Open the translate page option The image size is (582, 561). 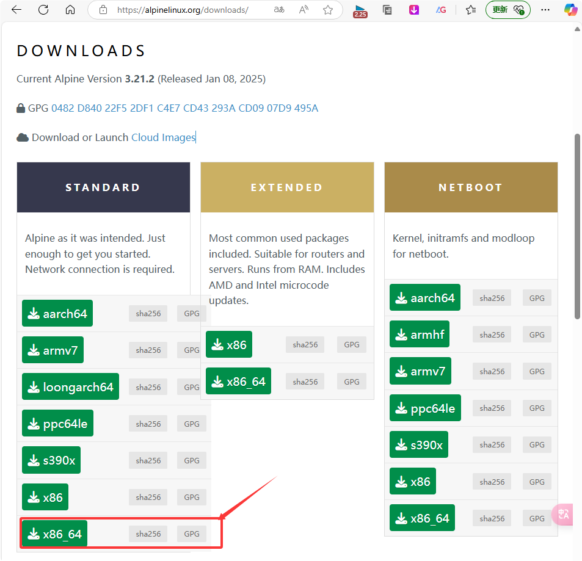click(x=279, y=10)
